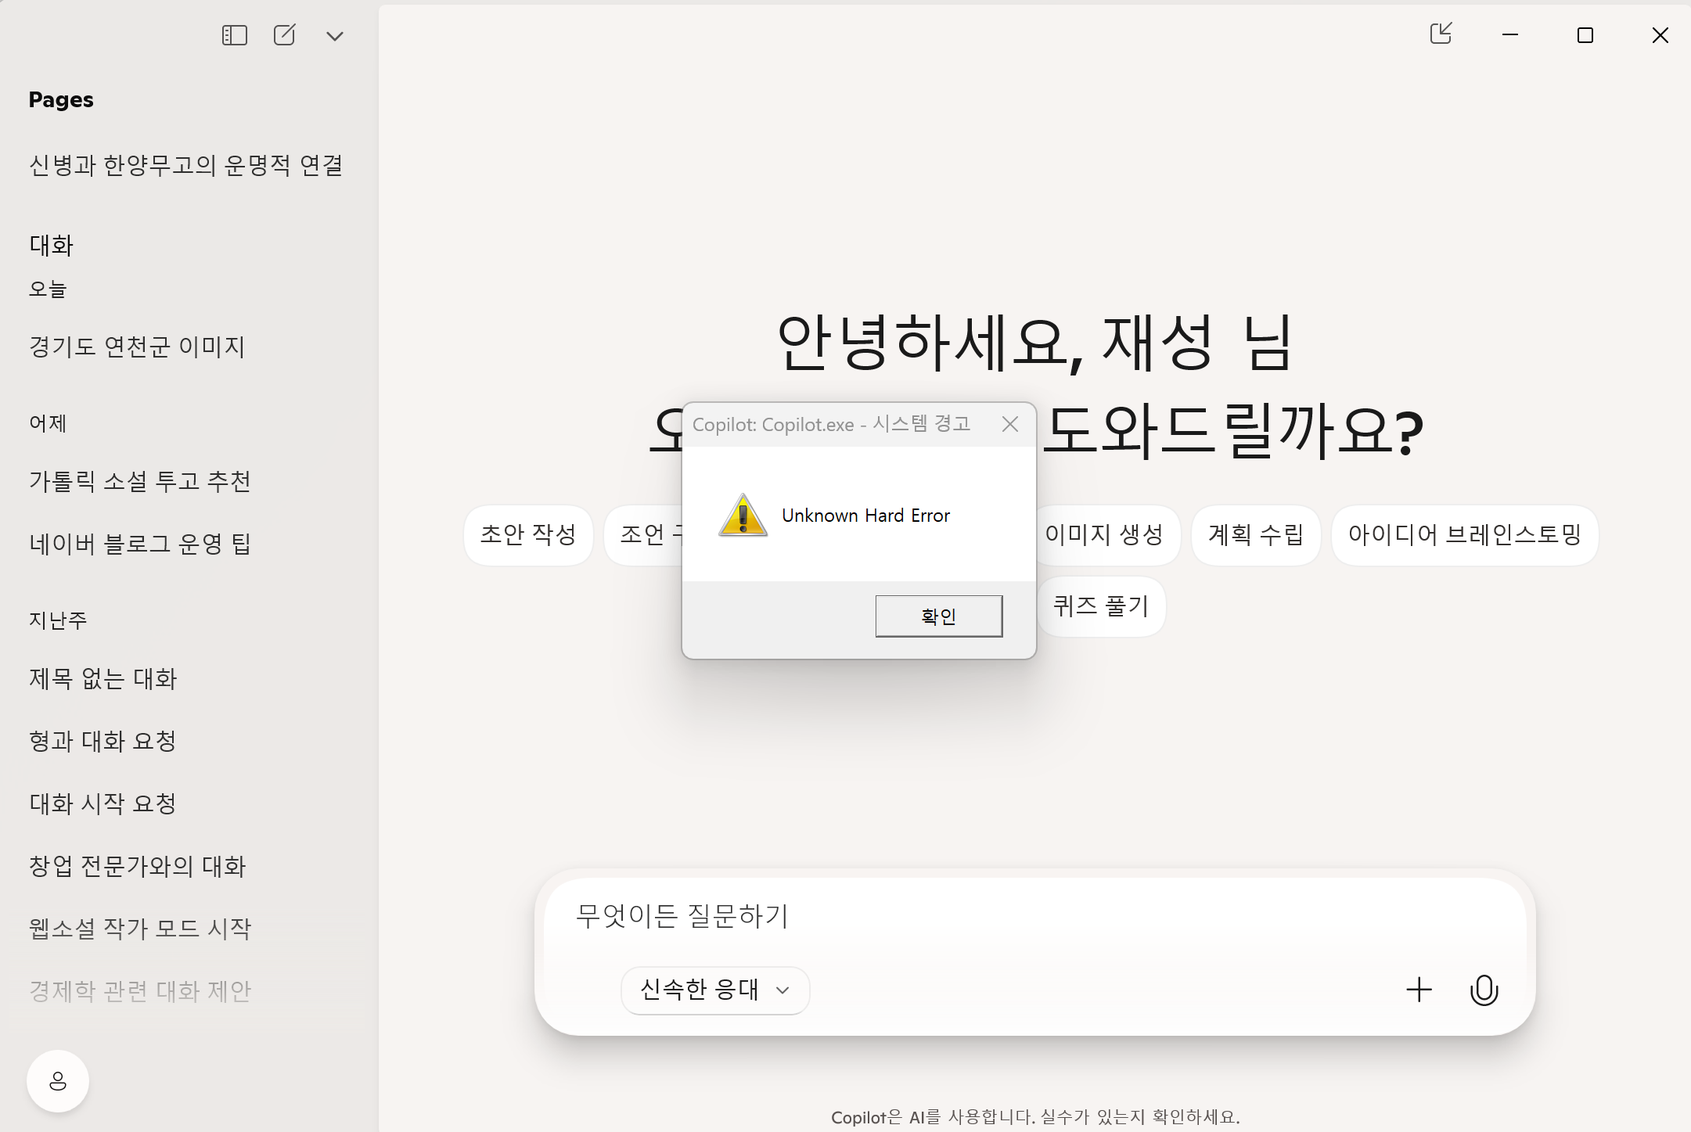Screen dimensions: 1691x1132
Task: Open the account profile icon
Action: tap(58, 1081)
